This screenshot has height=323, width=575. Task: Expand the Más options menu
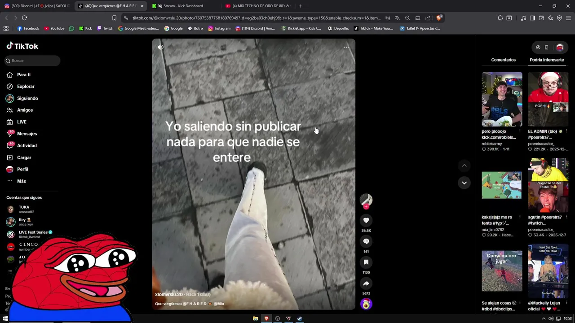(x=17, y=181)
